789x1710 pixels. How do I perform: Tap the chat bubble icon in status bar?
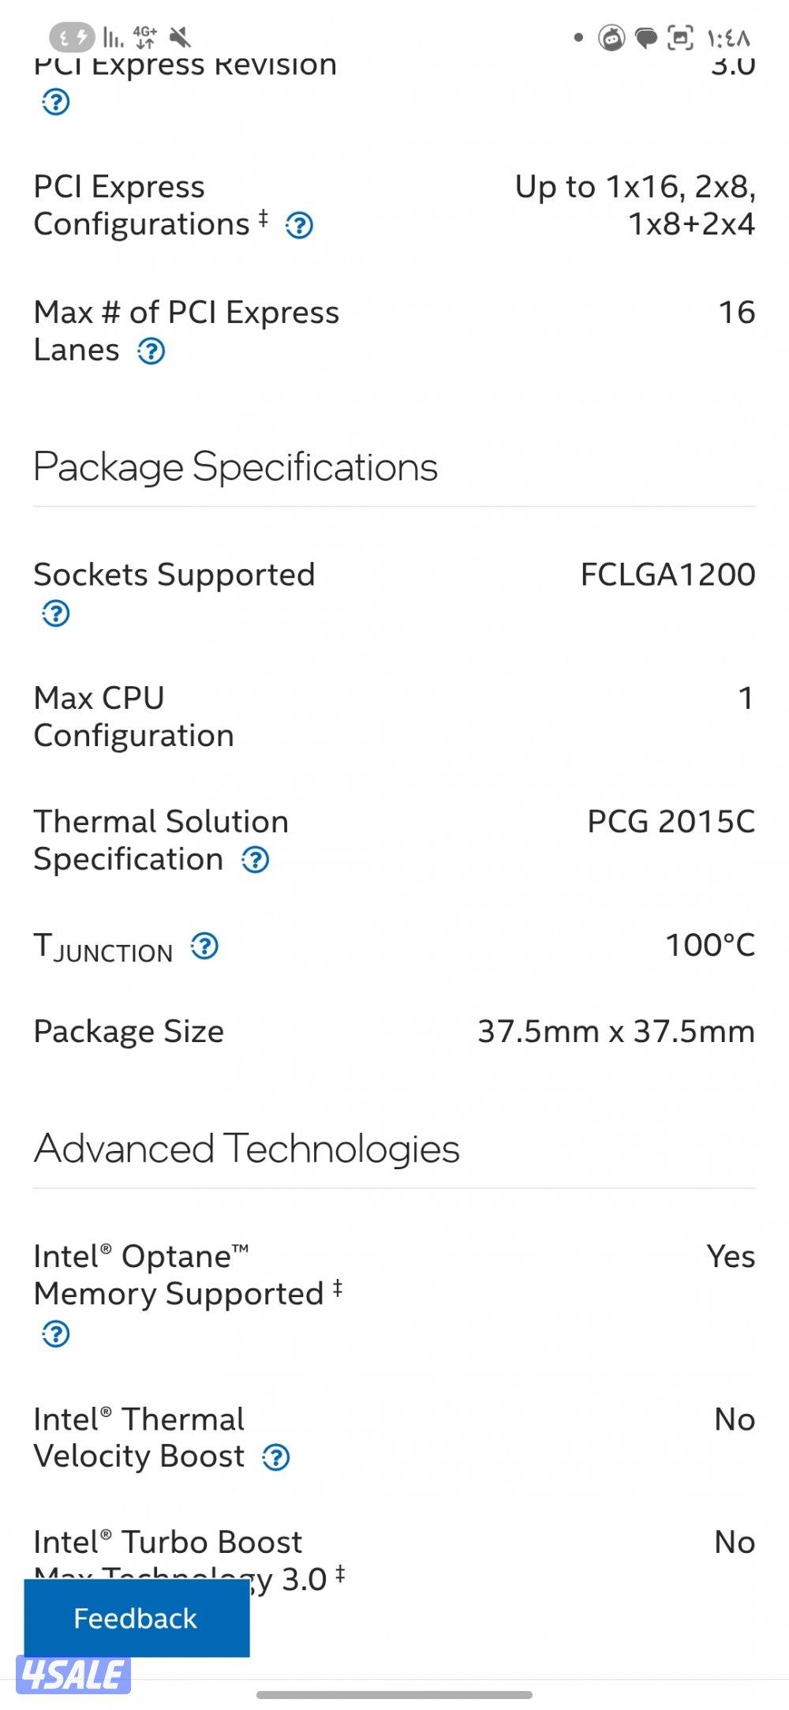[x=647, y=38]
